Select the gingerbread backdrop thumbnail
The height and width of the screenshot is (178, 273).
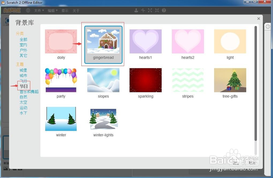[x=103, y=41]
